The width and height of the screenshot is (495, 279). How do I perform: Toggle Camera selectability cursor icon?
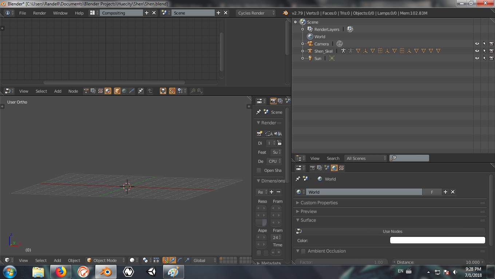click(x=484, y=44)
